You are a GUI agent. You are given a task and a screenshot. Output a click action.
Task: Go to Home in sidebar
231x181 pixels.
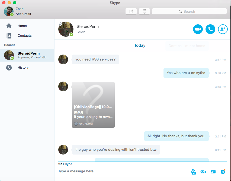click(27, 26)
